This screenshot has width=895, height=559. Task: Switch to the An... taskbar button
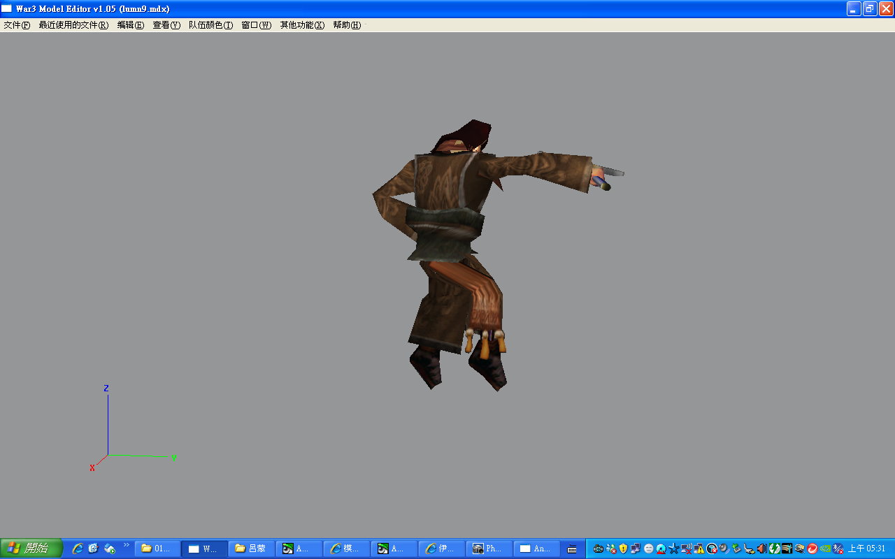coord(537,549)
